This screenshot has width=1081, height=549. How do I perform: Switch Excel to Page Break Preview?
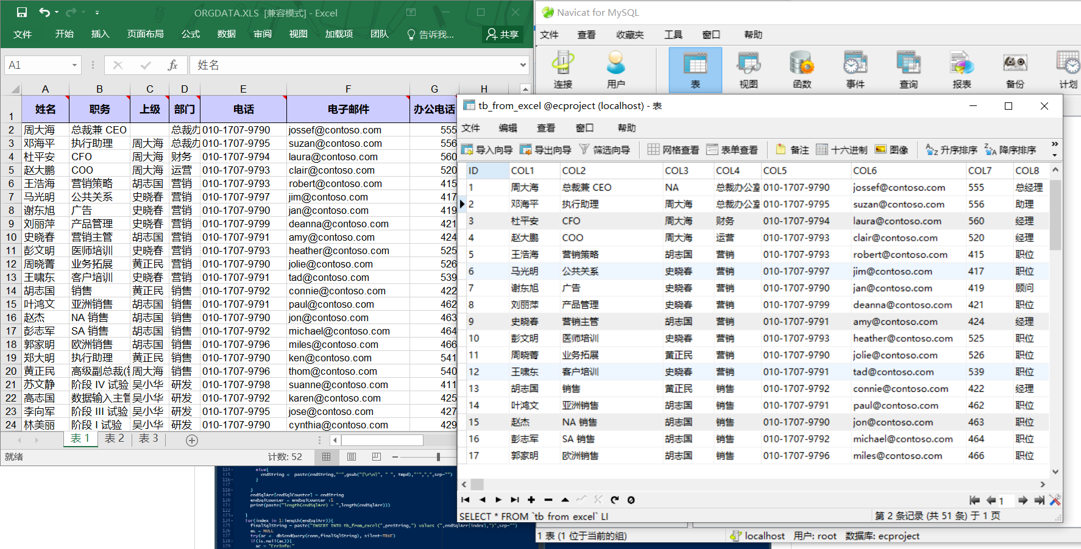coord(377,456)
